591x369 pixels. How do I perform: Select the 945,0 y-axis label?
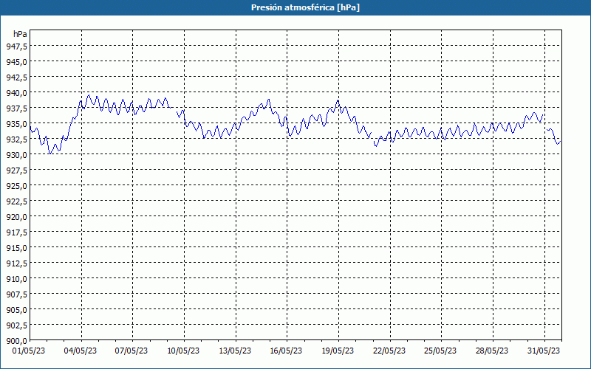16,62
